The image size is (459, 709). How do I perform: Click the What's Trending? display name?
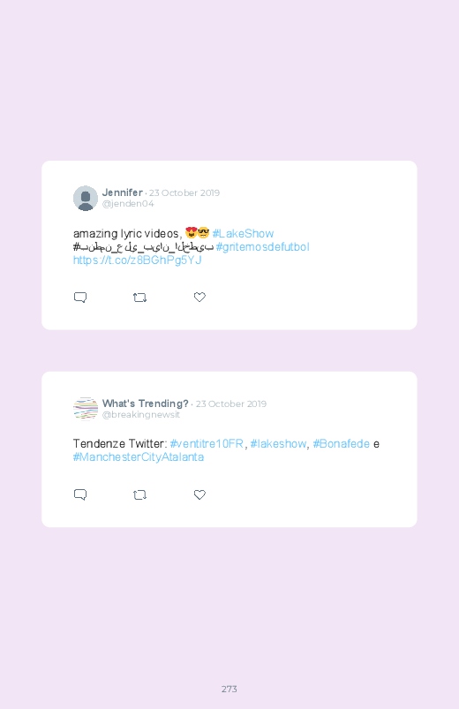[x=145, y=404]
